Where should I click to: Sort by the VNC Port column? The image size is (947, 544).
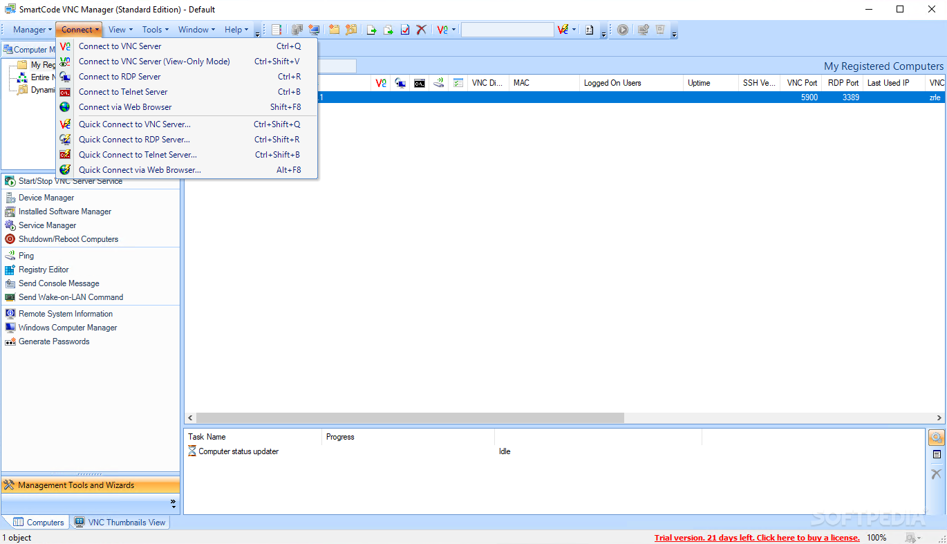tap(802, 83)
